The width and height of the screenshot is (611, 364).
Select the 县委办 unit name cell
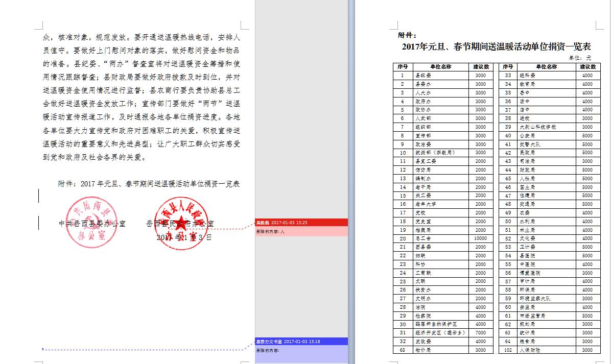pyautogui.click(x=441, y=84)
